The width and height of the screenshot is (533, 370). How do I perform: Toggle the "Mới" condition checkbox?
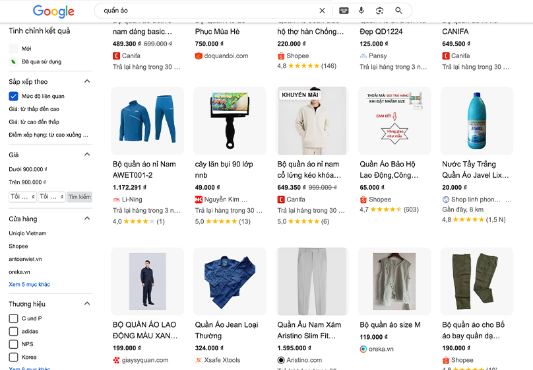(13, 49)
